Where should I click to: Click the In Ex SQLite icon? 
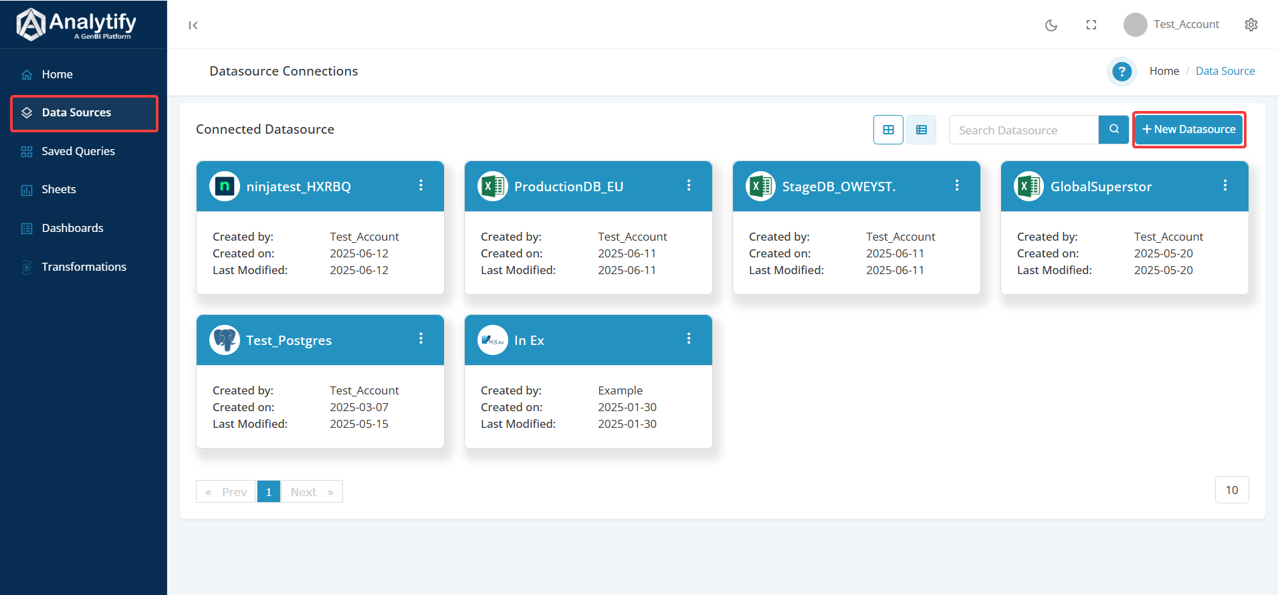coord(493,340)
